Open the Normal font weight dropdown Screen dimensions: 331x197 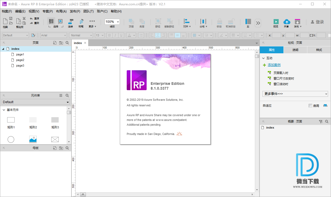(x=81, y=35)
